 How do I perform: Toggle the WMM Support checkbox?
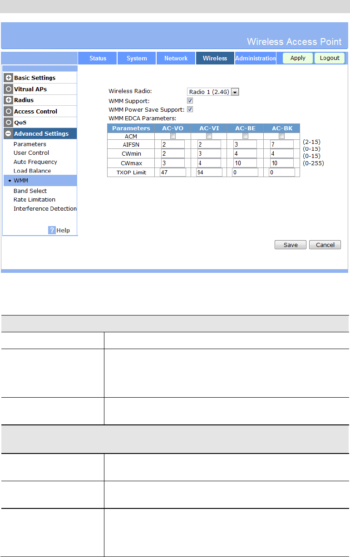coord(190,100)
